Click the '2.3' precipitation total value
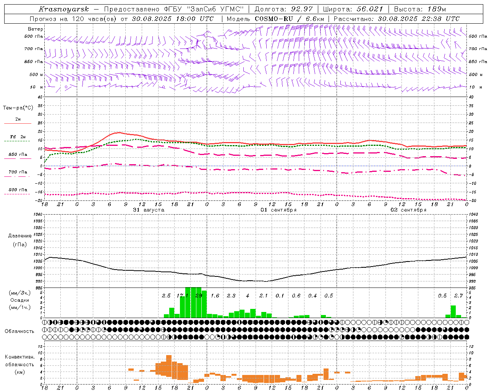This screenshot has height=391, width=489. (x=231, y=296)
